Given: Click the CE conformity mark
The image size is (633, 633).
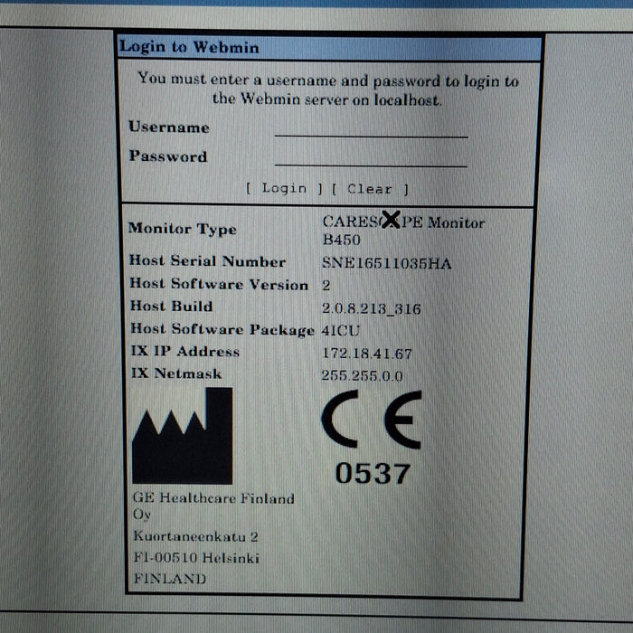Looking at the screenshot, I should 372,419.
